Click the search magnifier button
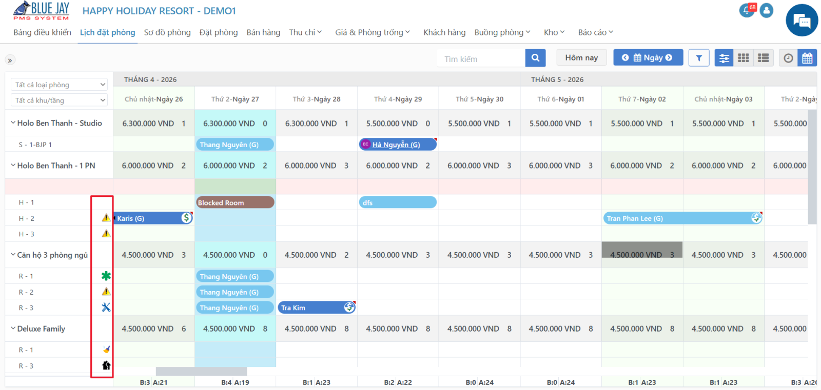 pyautogui.click(x=535, y=58)
